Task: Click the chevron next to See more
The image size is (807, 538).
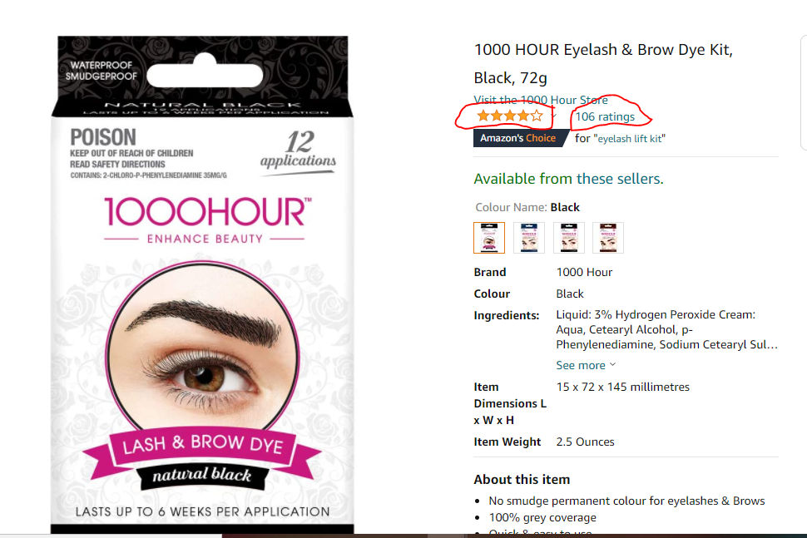Action: (x=612, y=365)
